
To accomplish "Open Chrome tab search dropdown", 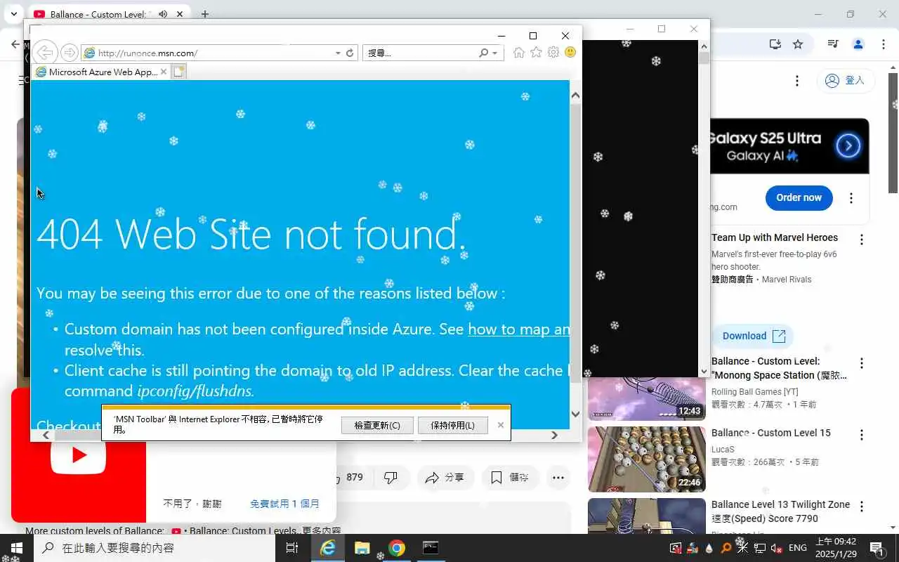I will point(13,13).
